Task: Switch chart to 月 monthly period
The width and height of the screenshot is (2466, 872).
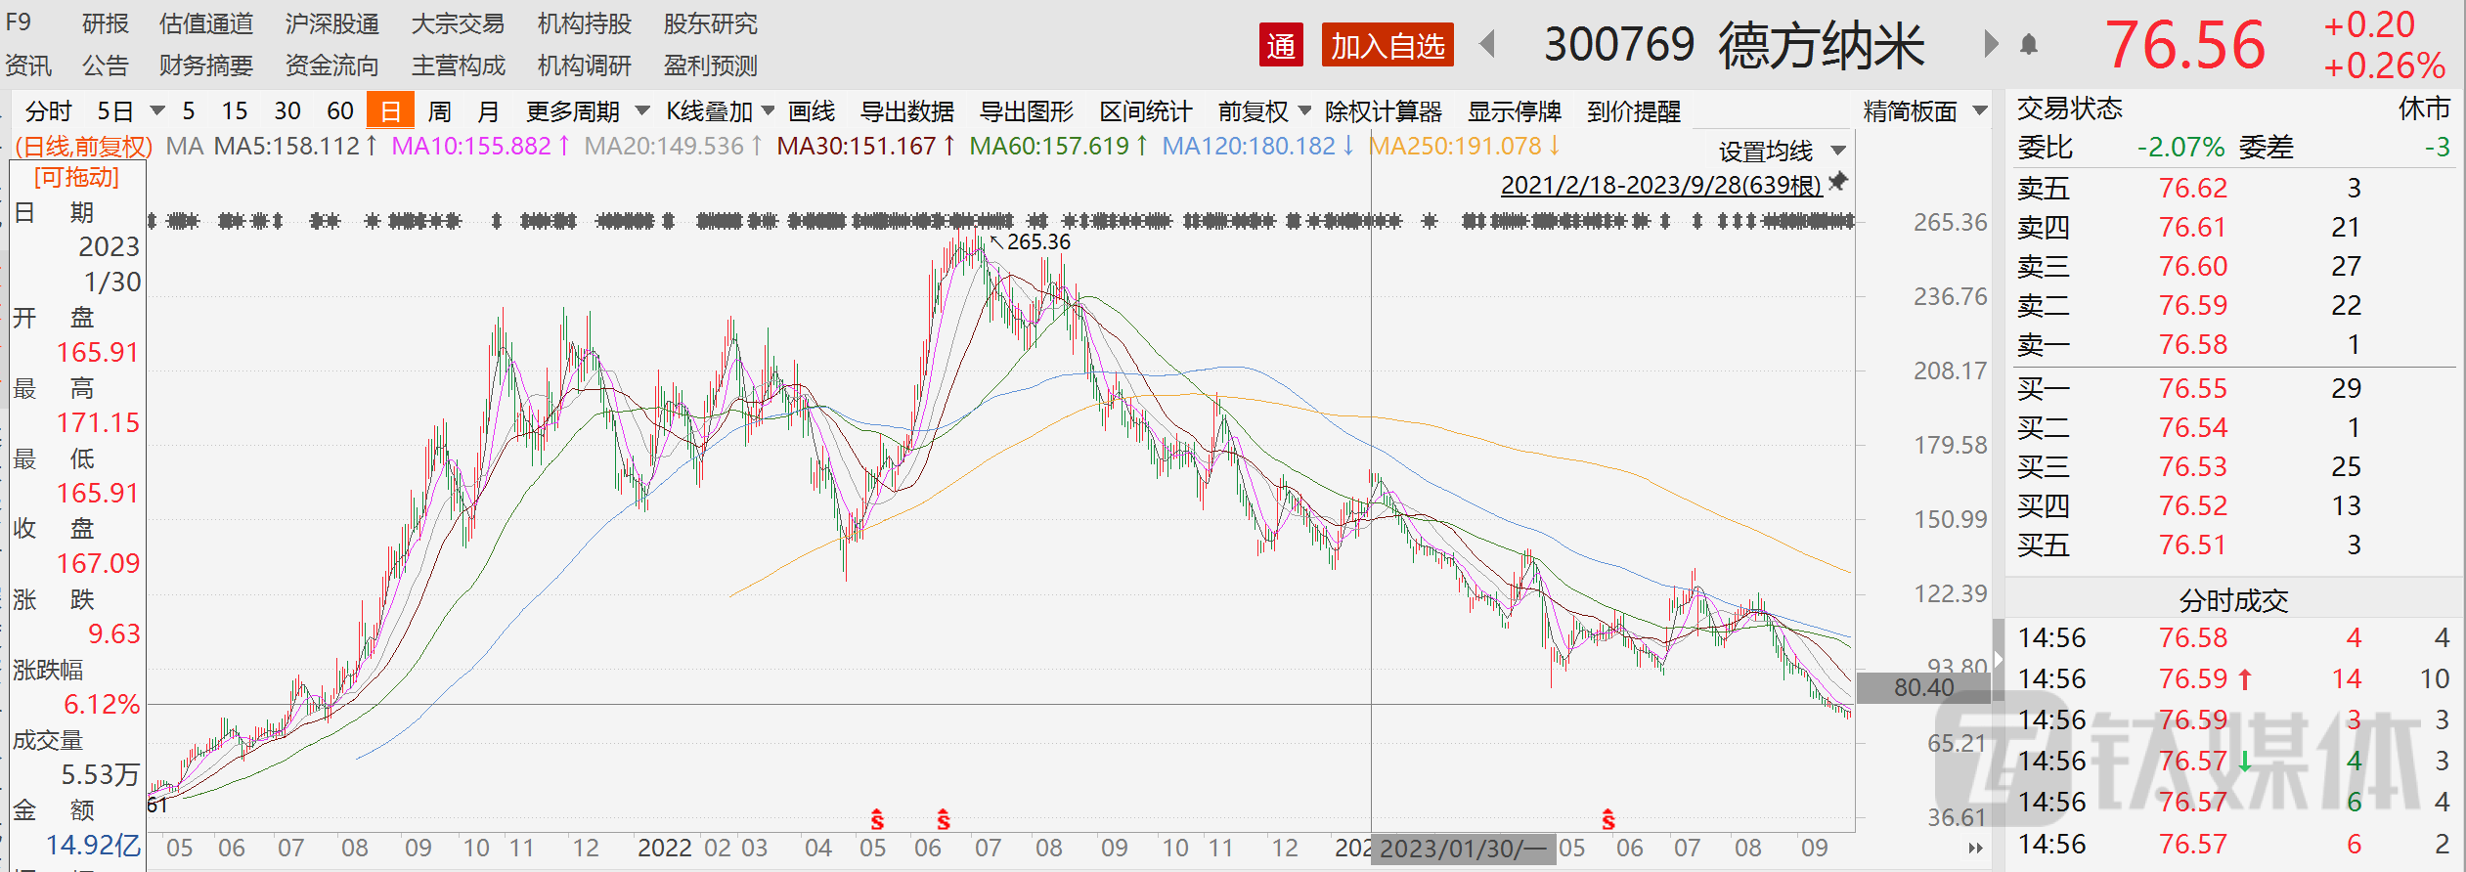Action: [489, 111]
